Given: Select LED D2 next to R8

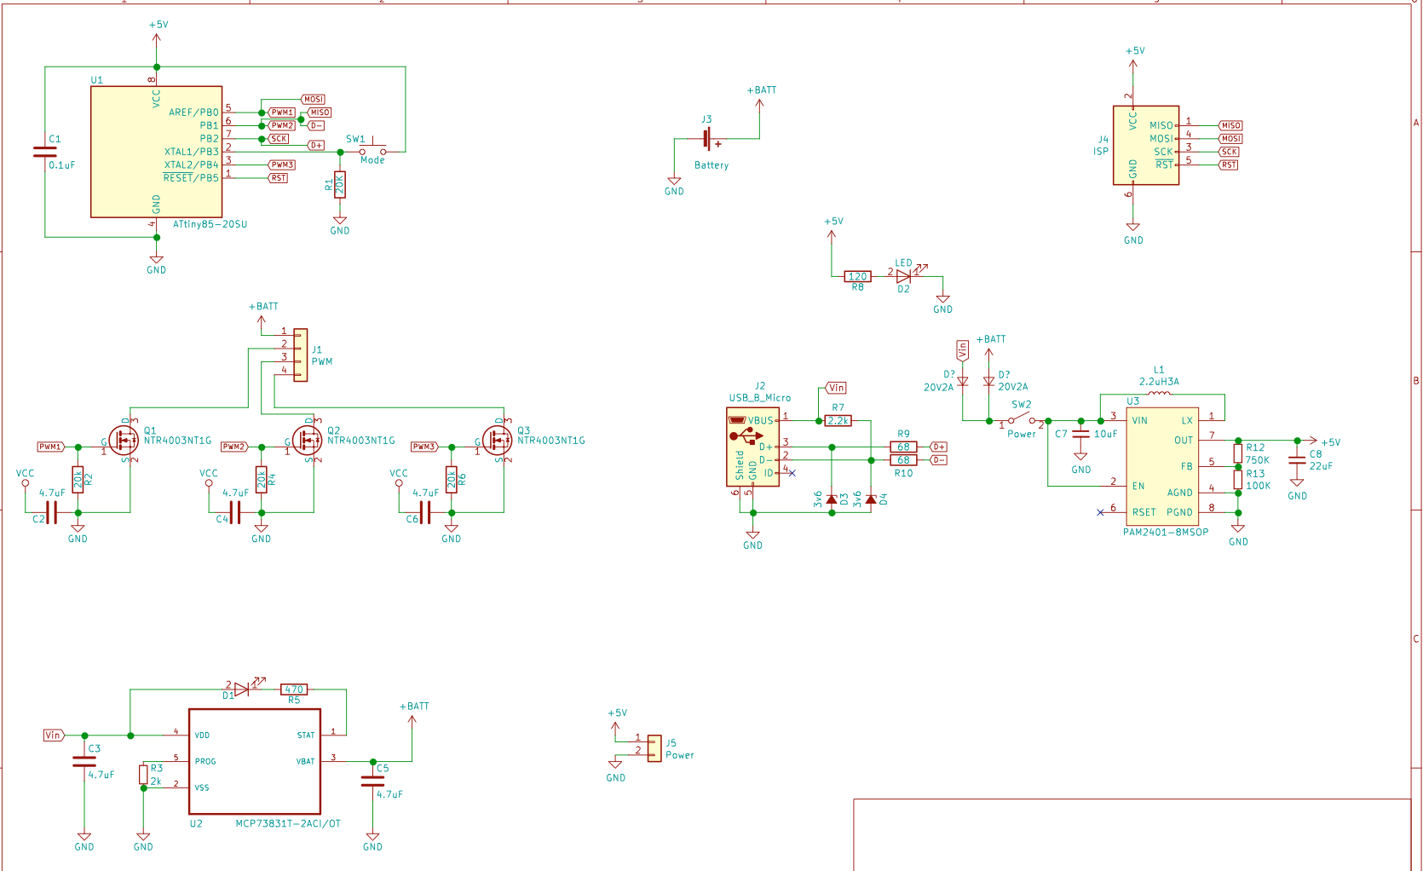Looking at the screenshot, I should tap(905, 275).
